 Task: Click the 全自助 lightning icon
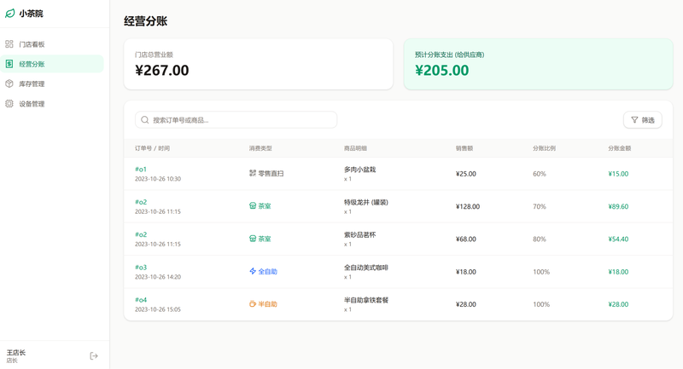(x=253, y=271)
